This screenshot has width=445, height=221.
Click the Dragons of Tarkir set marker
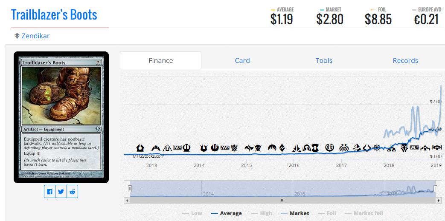pos(258,148)
